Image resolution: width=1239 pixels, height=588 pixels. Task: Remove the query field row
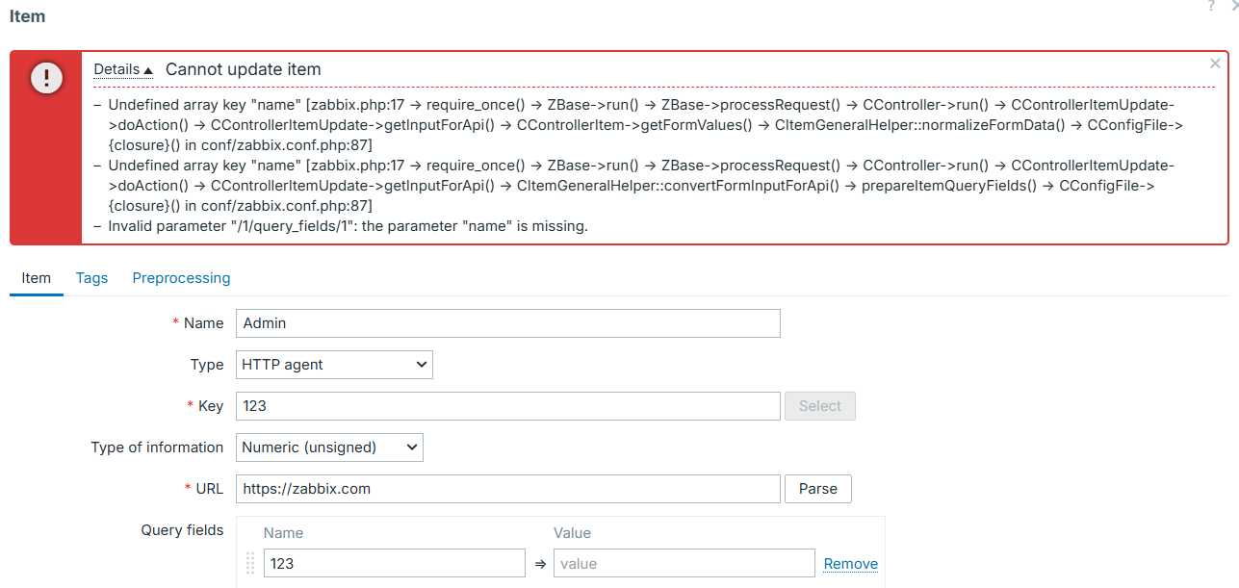850,564
